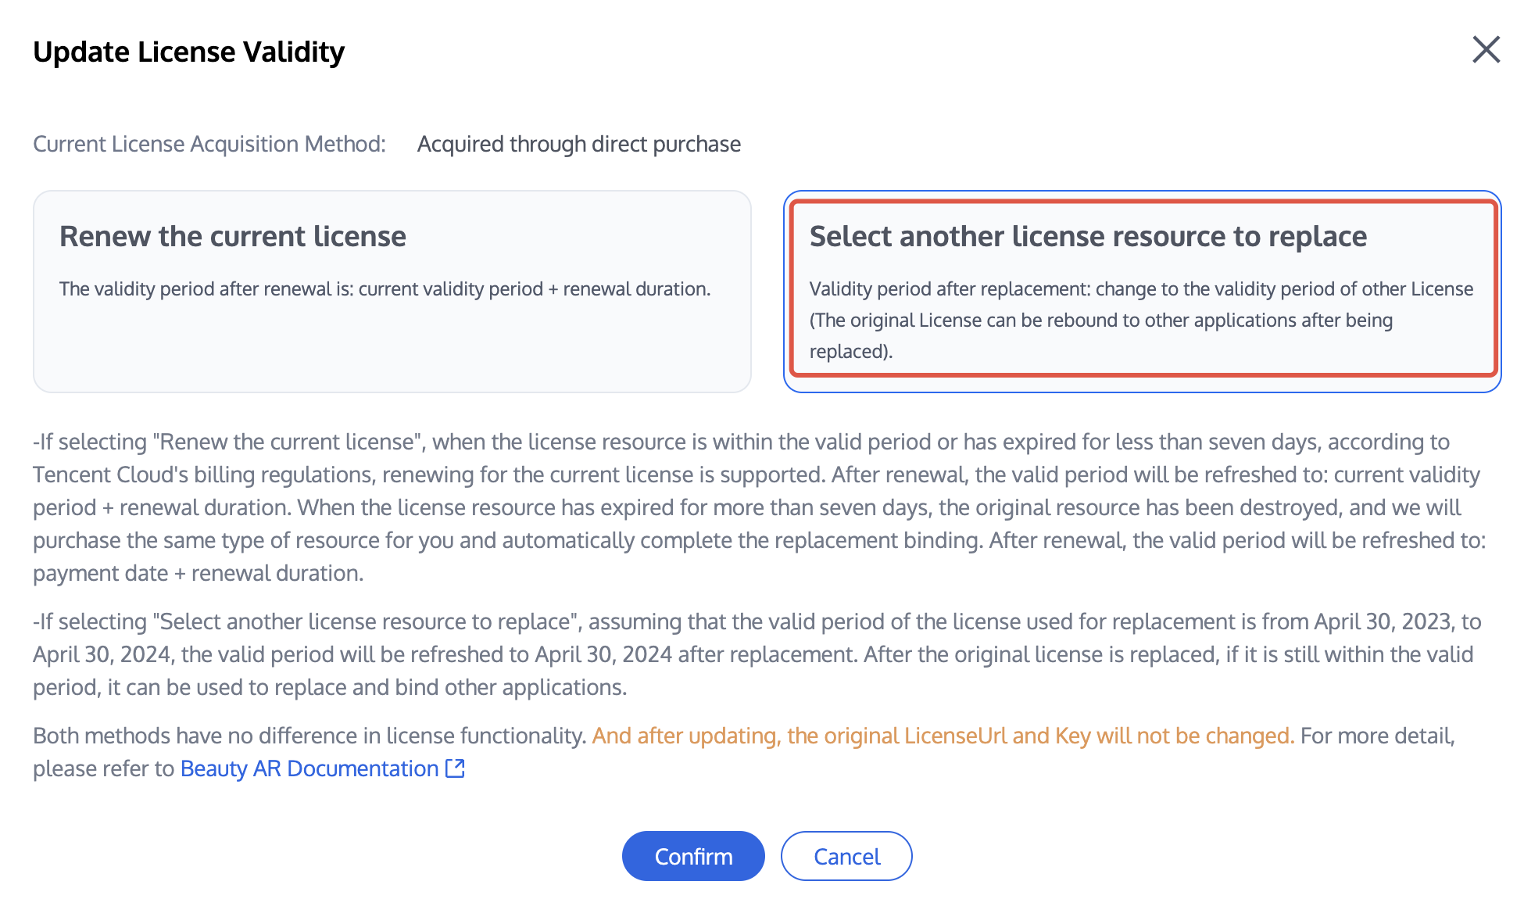The height and width of the screenshot is (899, 1524).
Task: Click the replacement validity period description text
Action: [x=1141, y=320]
